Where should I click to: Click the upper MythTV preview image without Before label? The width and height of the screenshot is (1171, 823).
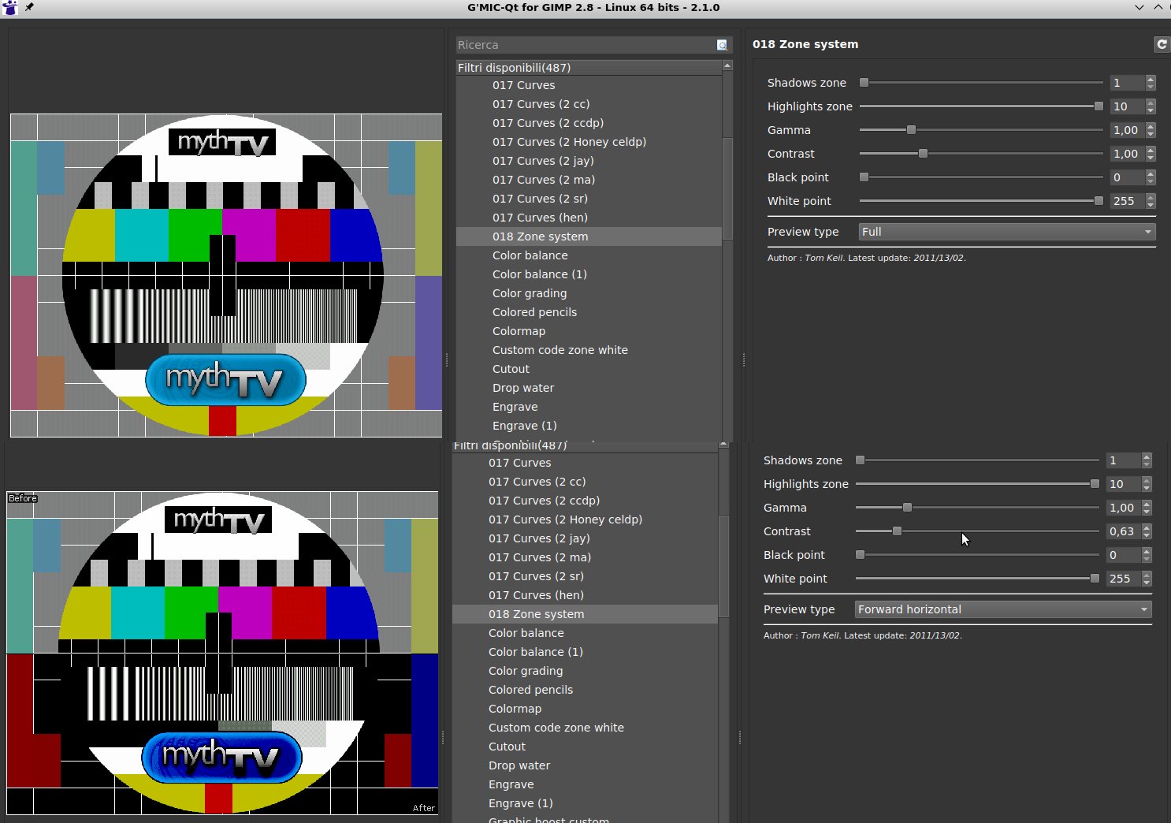(x=226, y=275)
